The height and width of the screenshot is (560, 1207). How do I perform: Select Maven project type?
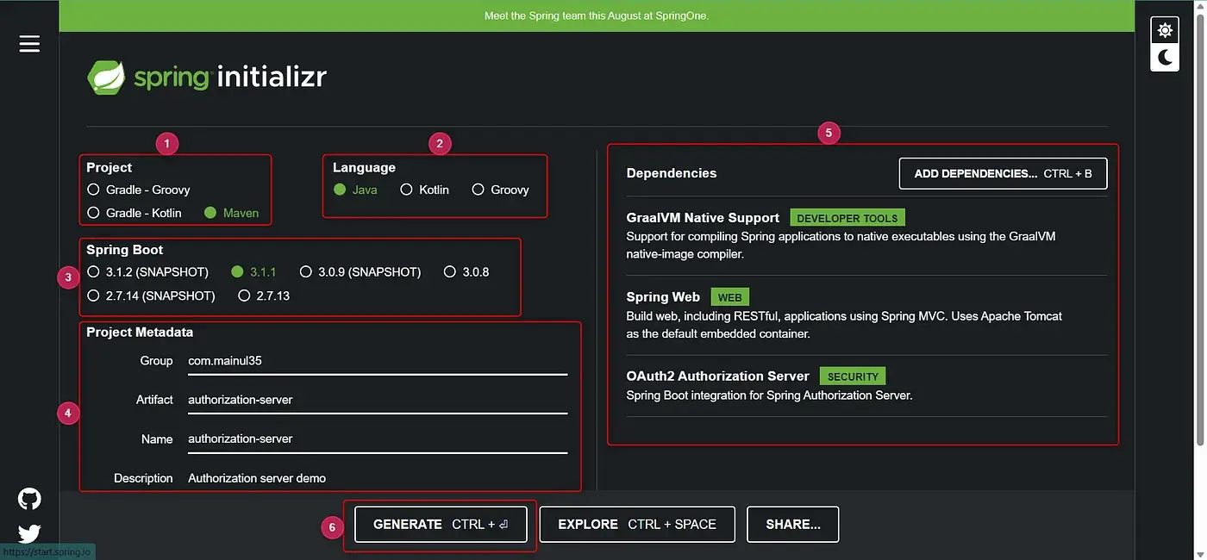click(x=231, y=213)
